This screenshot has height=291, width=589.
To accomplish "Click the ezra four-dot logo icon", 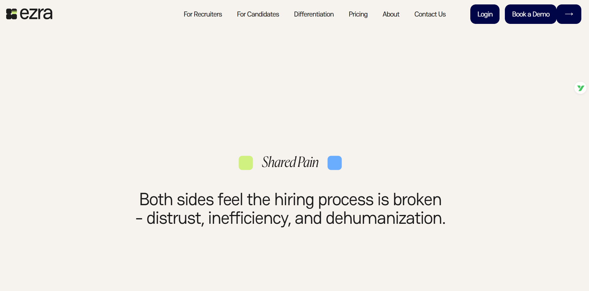I will (x=12, y=14).
